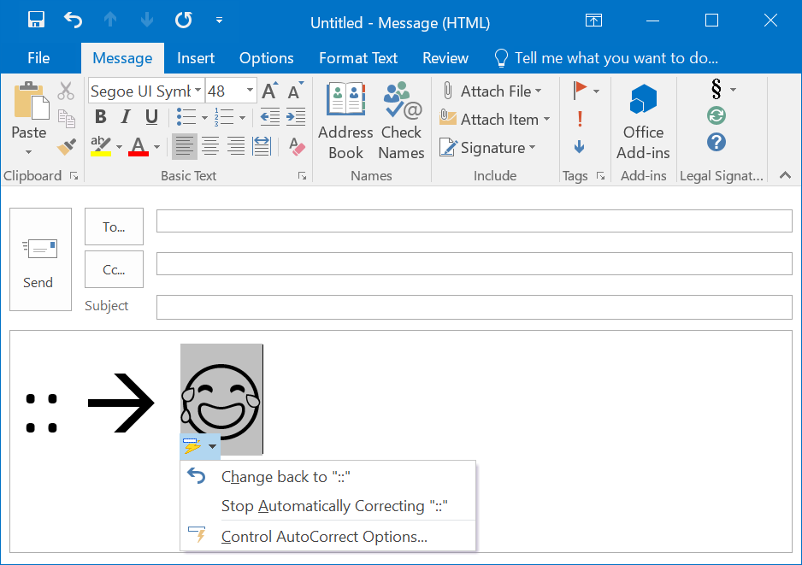This screenshot has width=802, height=565.
Task: Toggle Italic formatting
Action: pos(126,117)
